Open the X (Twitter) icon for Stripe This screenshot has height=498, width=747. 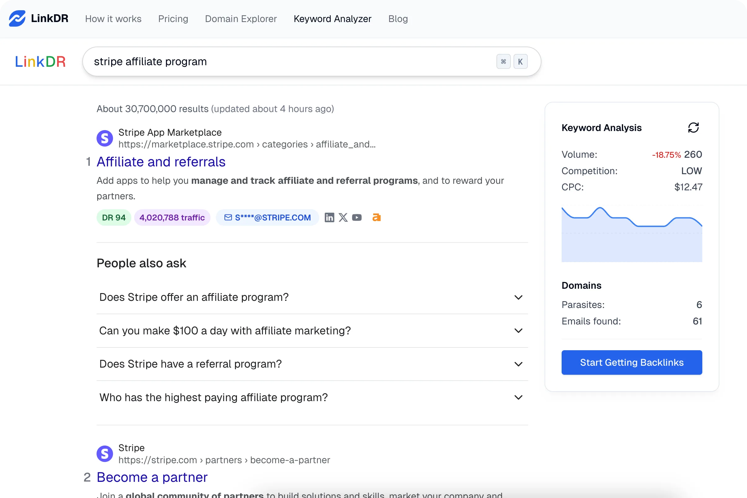343,218
